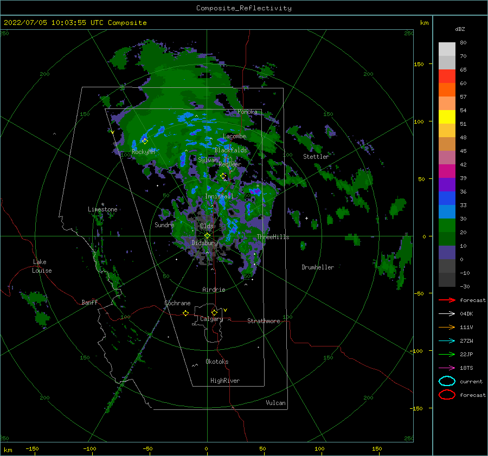Click the Lacombe city label
Image resolution: width=488 pixels, height=456 pixels.
[x=234, y=136]
